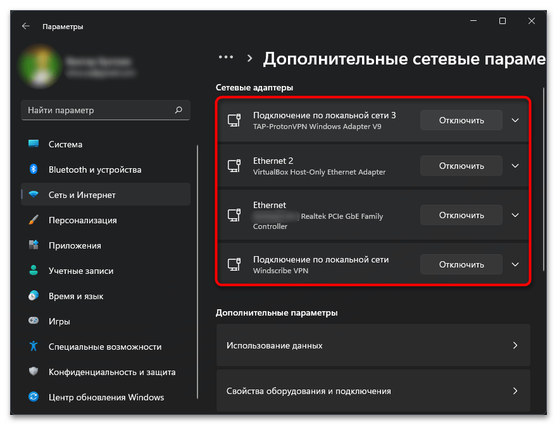Image resolution: width=557 pixels, height=425 pixels.
Task: Click the breadcrumb three-dots ellipsis
Action: (x=226, y=58)
